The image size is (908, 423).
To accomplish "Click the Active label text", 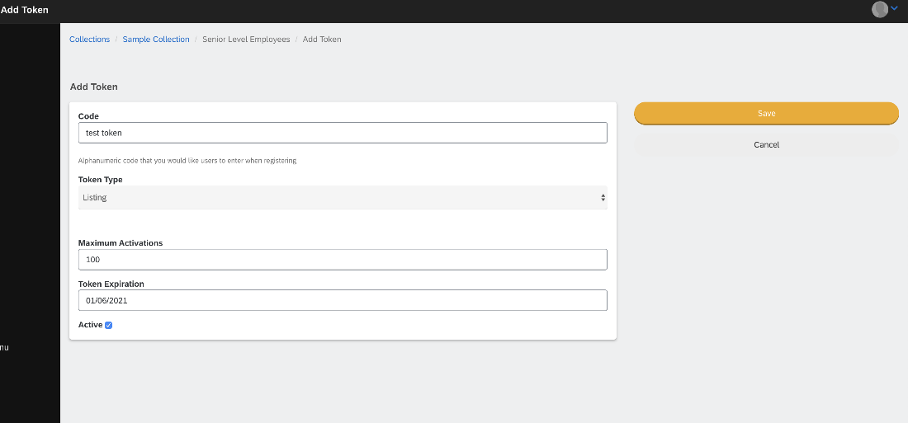I will tap(90, 325).
